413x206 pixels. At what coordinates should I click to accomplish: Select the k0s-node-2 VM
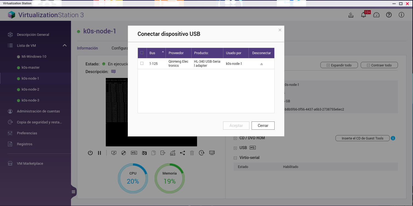click(x=30, y=89)
